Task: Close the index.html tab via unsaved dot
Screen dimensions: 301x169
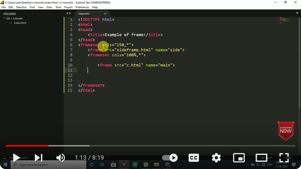Action: coord(105,14)
